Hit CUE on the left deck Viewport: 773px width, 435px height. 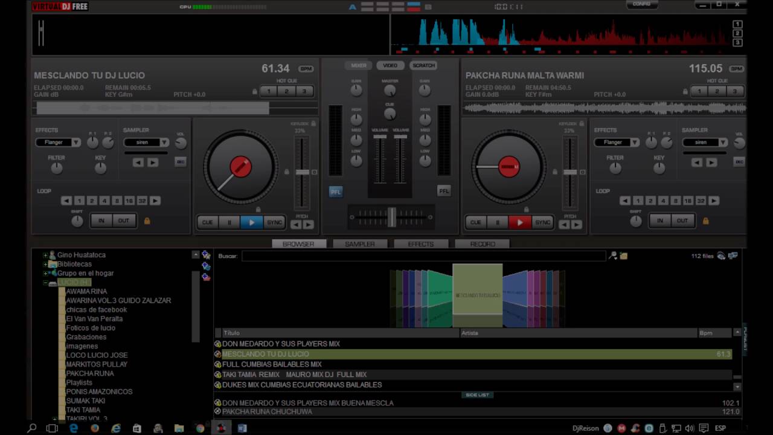pyautogui.click(x=207, y=222)
